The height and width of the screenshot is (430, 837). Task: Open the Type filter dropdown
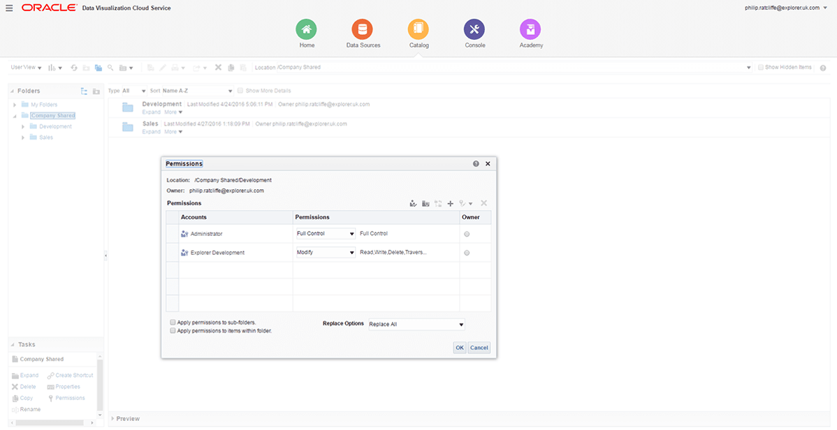point(133,91)
